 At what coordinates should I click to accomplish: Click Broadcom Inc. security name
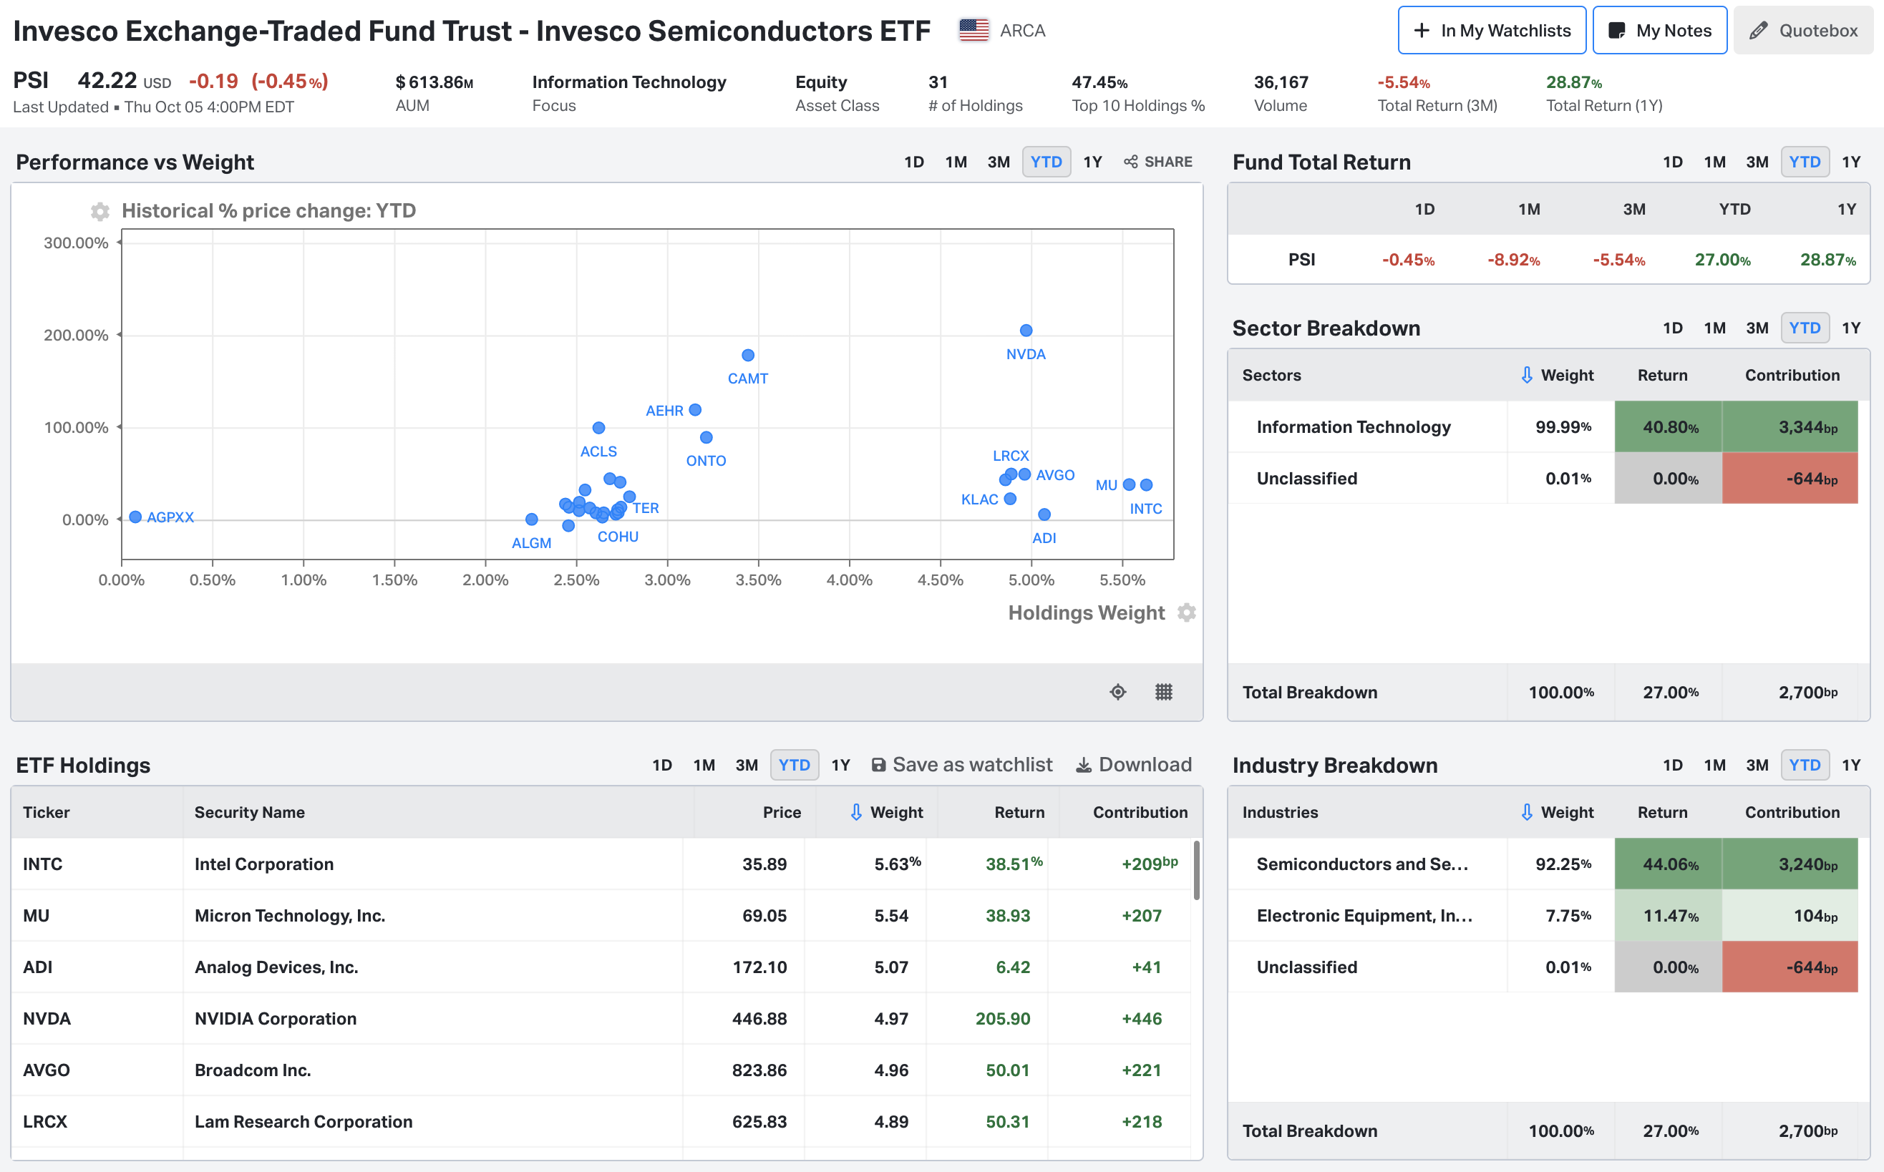[x=253, y=1070]
